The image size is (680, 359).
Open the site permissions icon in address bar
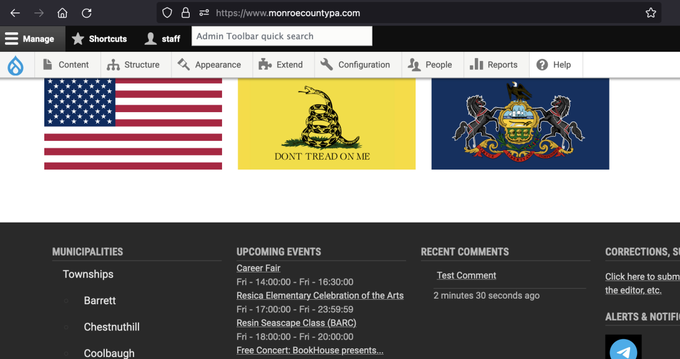(204, 13)
